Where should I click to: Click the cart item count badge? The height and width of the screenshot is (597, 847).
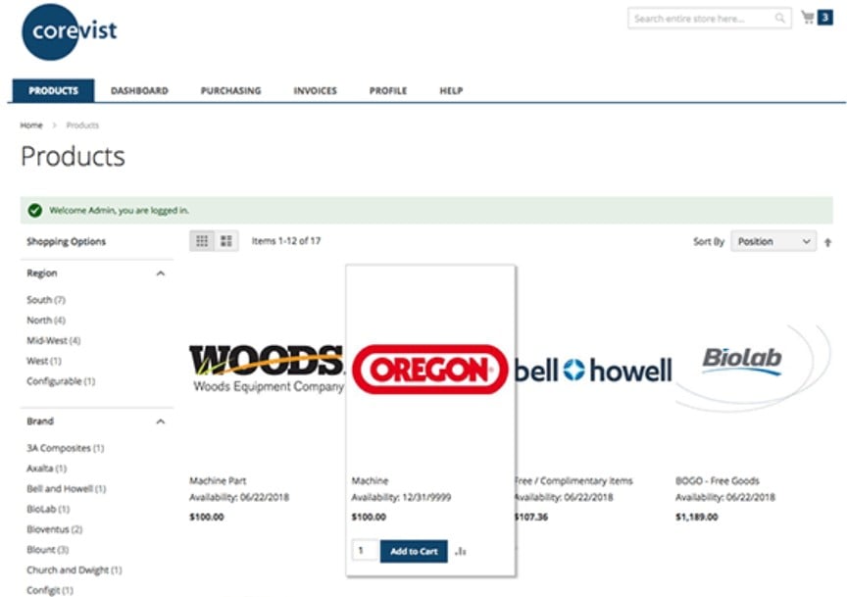click(x=824, y=18)
